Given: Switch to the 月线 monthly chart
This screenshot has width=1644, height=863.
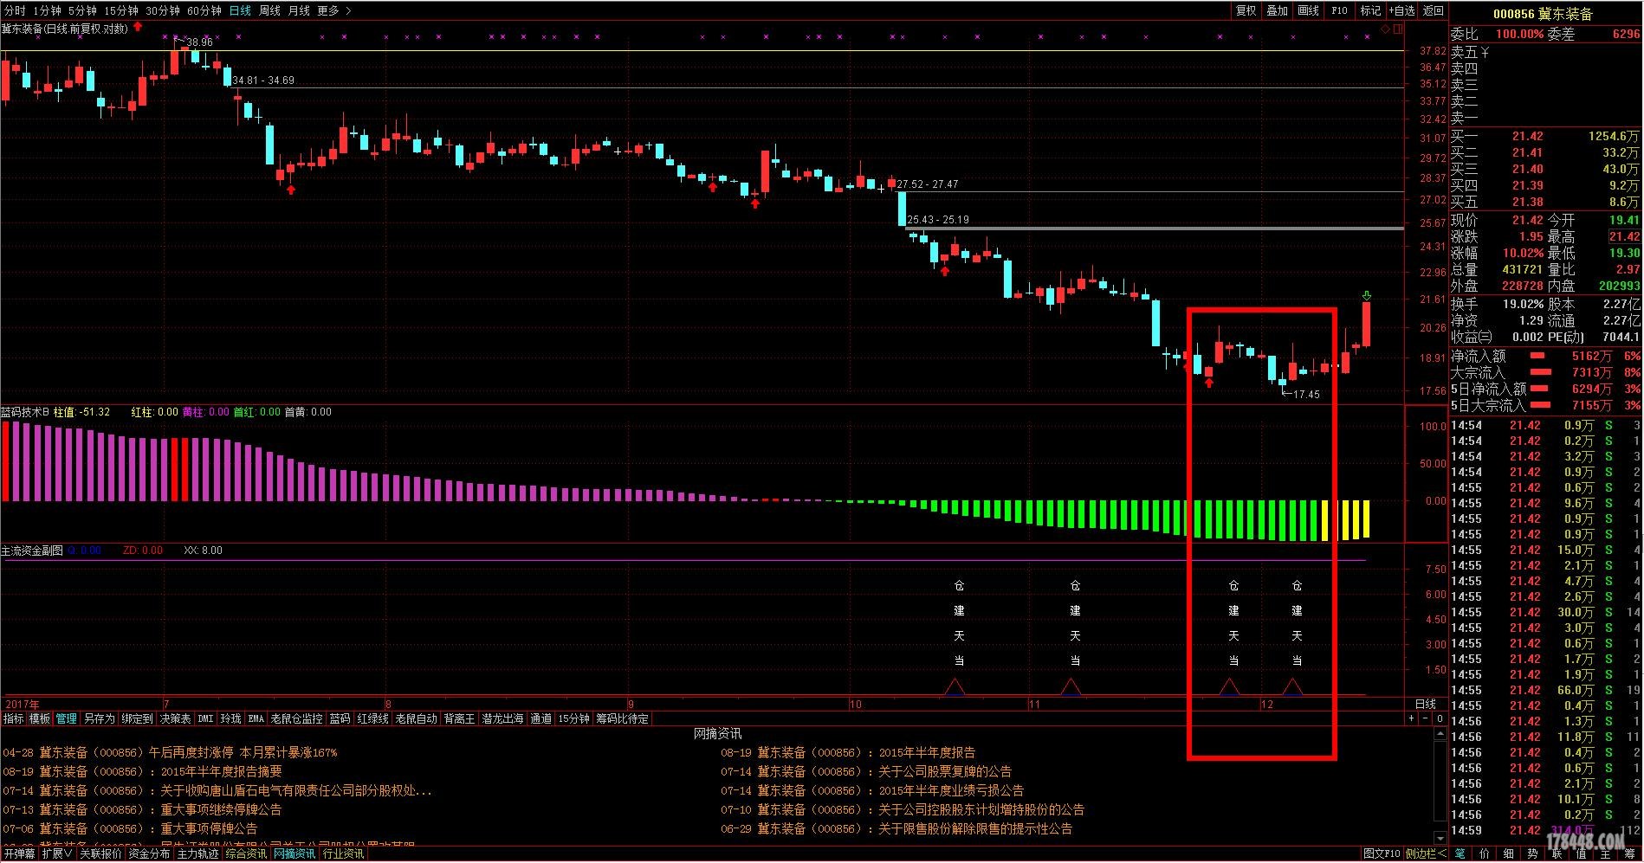Looking at the screenshot, I should [299, 10].
